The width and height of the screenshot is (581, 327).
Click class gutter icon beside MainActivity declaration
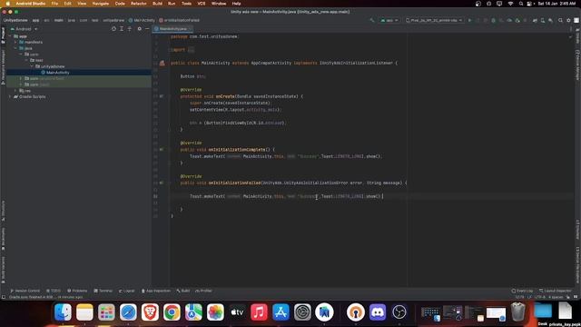point(162,63)
